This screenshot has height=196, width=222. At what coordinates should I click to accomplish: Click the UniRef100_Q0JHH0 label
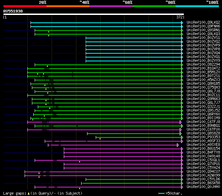point(203,187)
